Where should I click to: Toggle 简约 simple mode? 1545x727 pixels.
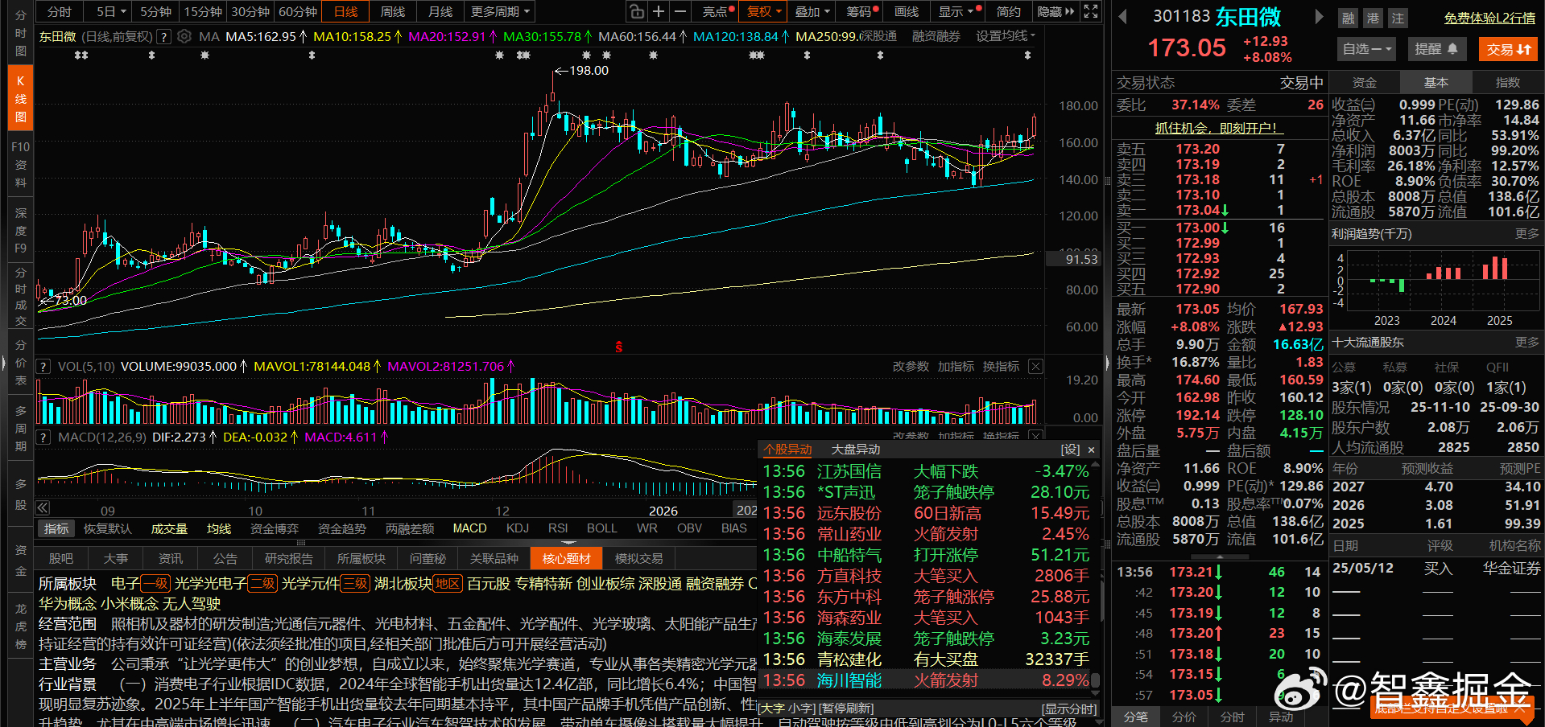(x=1008, y=11)
